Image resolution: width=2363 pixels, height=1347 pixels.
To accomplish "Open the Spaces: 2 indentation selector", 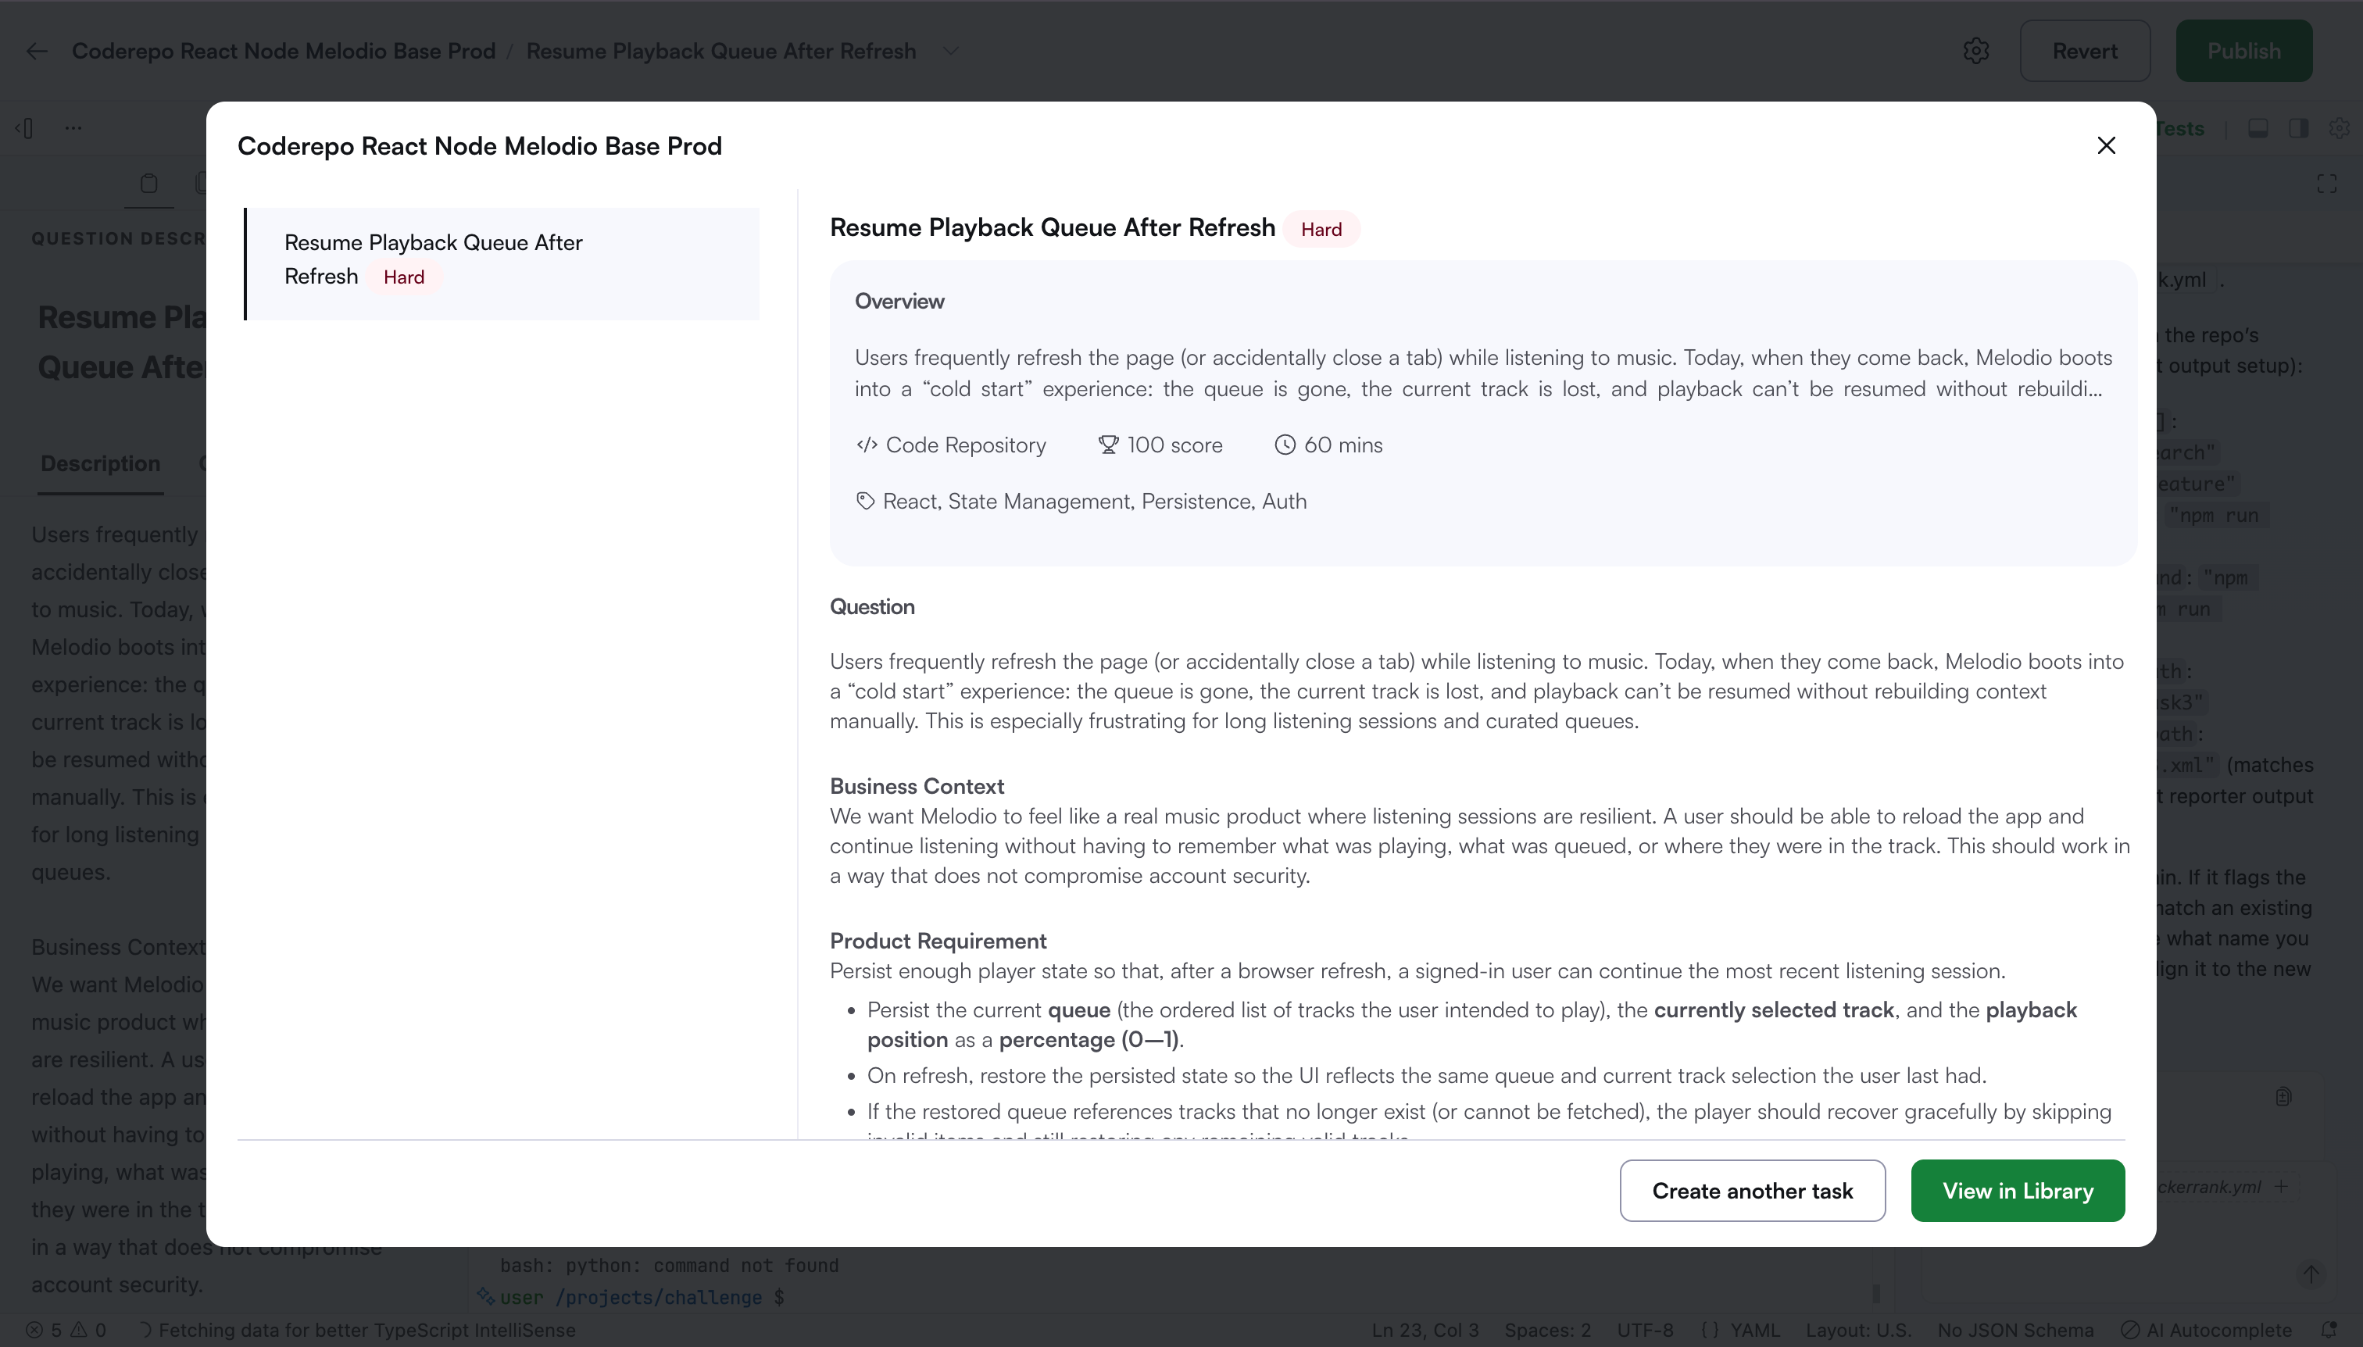I will (x=1547, y=1330).
